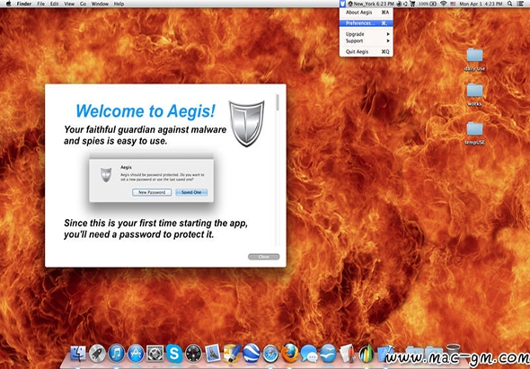The height and width of the screenshot is (369, 530).
Task: Click the Wi-Fi status icon
Action: (x=443, y=4)
